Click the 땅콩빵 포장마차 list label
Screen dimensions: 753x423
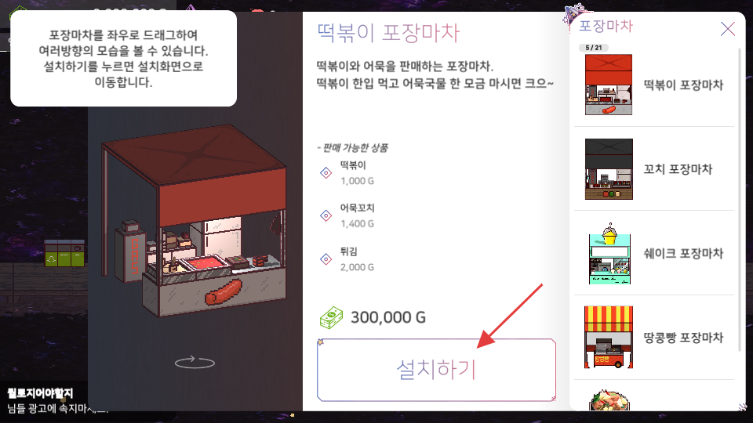(x=683, y=337)
